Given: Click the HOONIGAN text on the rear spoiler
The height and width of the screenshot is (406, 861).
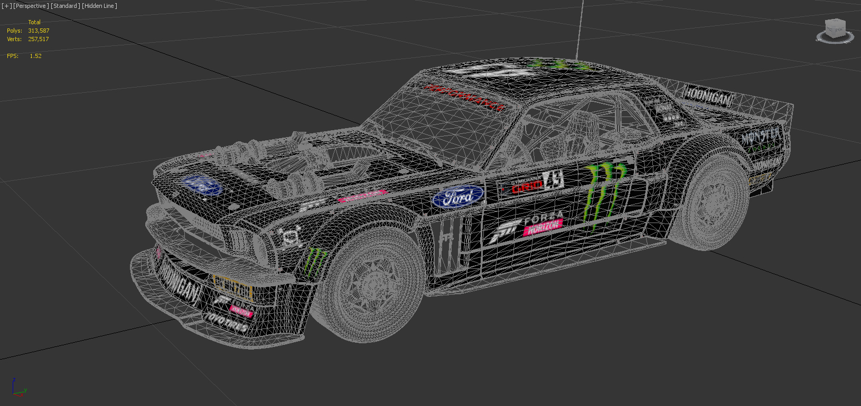Looking at the screenshot, I should coord(708,96).
